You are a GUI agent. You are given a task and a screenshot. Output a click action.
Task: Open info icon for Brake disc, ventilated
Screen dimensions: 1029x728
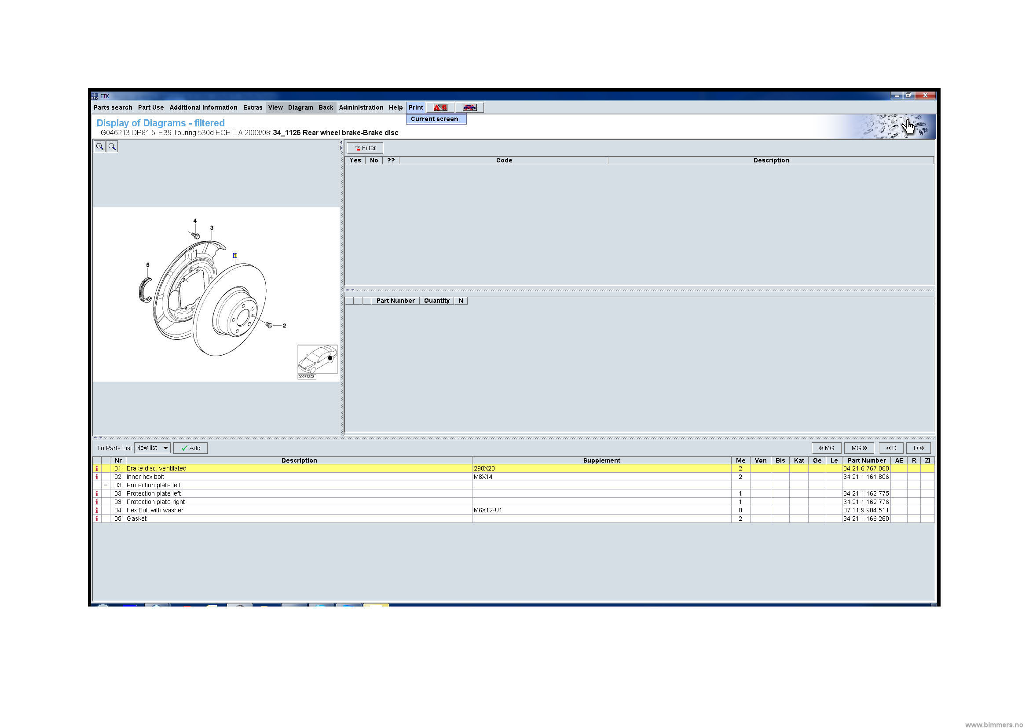(x=96, y=468)
